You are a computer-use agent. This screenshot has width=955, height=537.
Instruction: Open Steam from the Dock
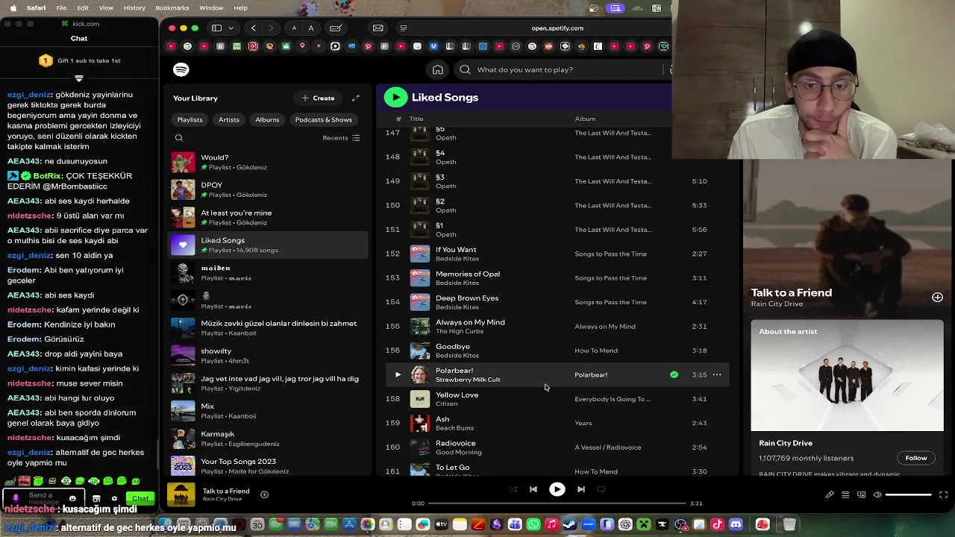569,525
